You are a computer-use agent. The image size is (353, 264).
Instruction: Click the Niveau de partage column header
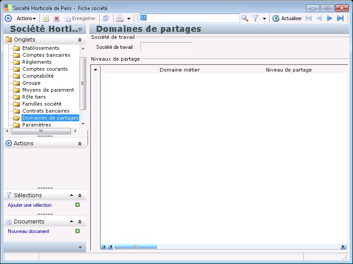point(289,70)
